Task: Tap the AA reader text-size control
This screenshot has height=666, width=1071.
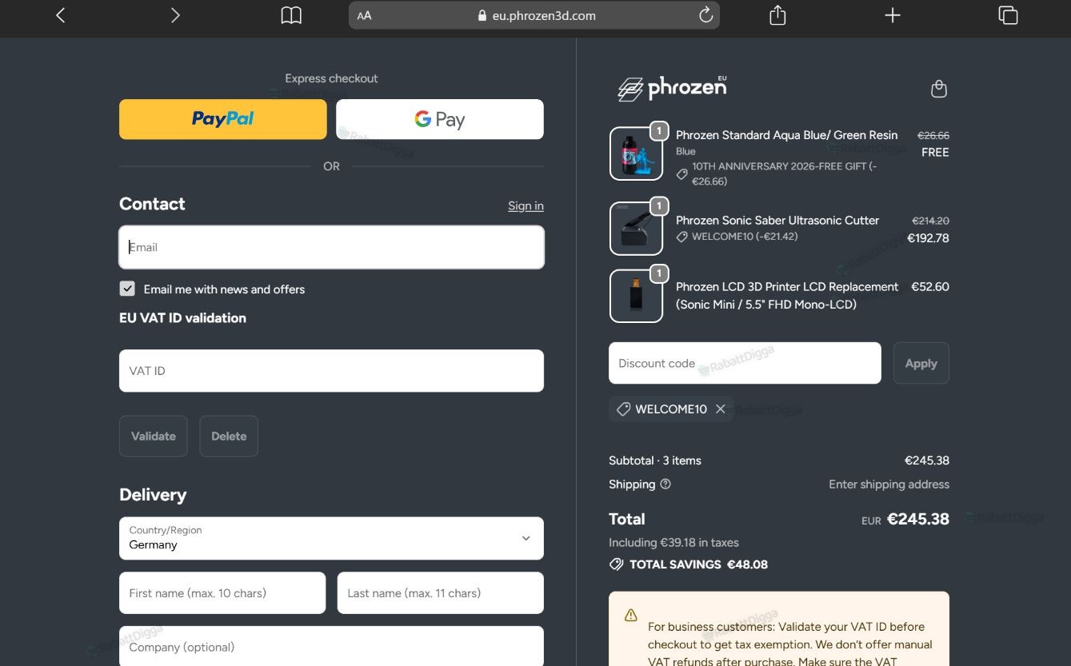Action: tap(364, 15)
